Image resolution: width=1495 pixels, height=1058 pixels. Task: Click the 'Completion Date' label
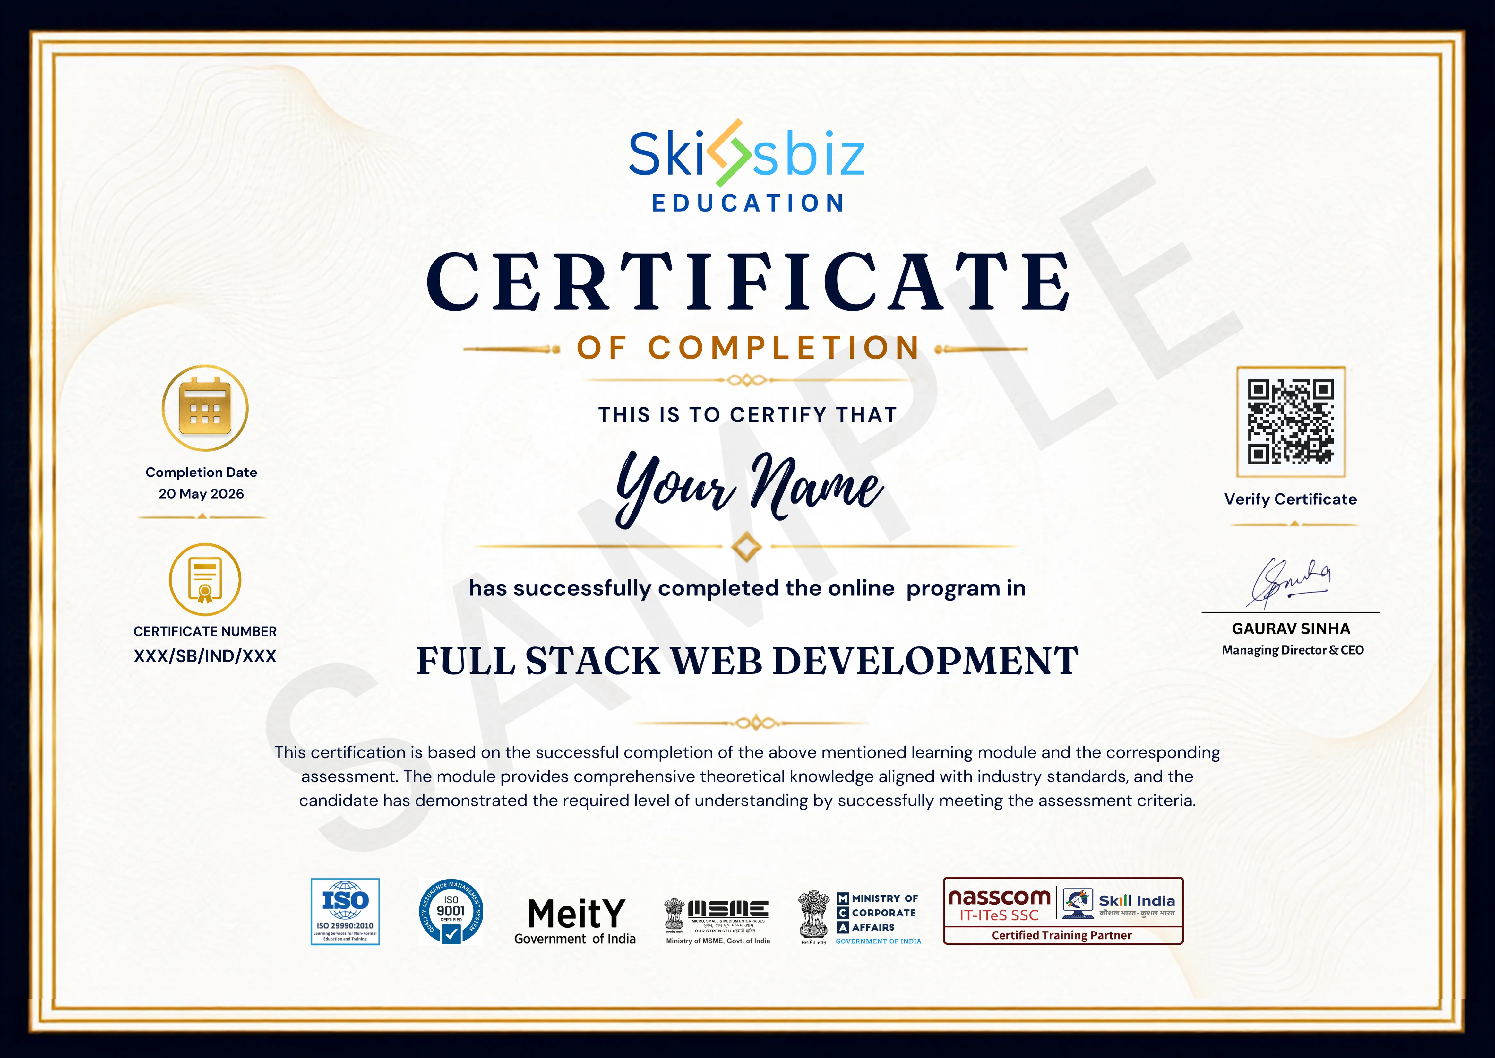(x=201, y=472)
